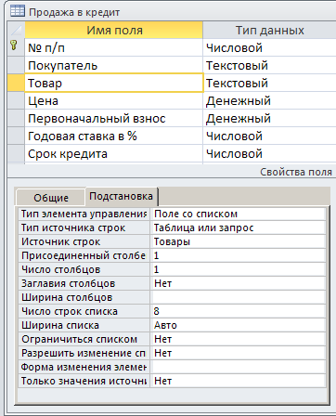This screenshot has width=336, height=416.
Task: Toggle Только значения источника value Нет
Action: 238,381
